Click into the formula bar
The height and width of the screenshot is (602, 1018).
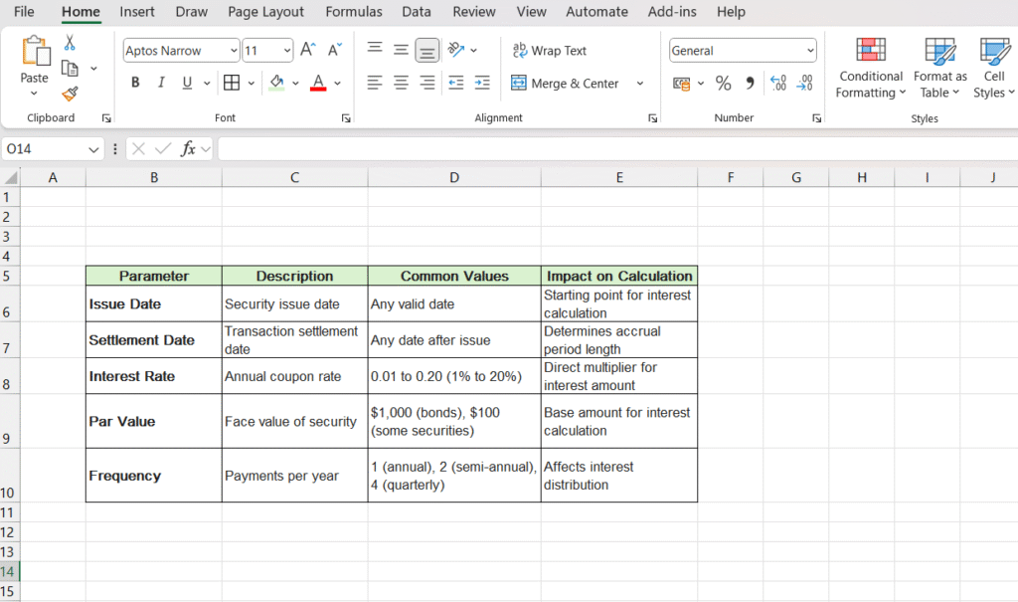tap(616, 149)
